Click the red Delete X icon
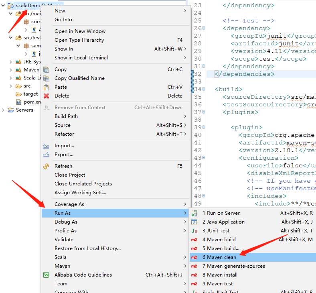Viewport: 316px width, 293px height. point(46,96)
